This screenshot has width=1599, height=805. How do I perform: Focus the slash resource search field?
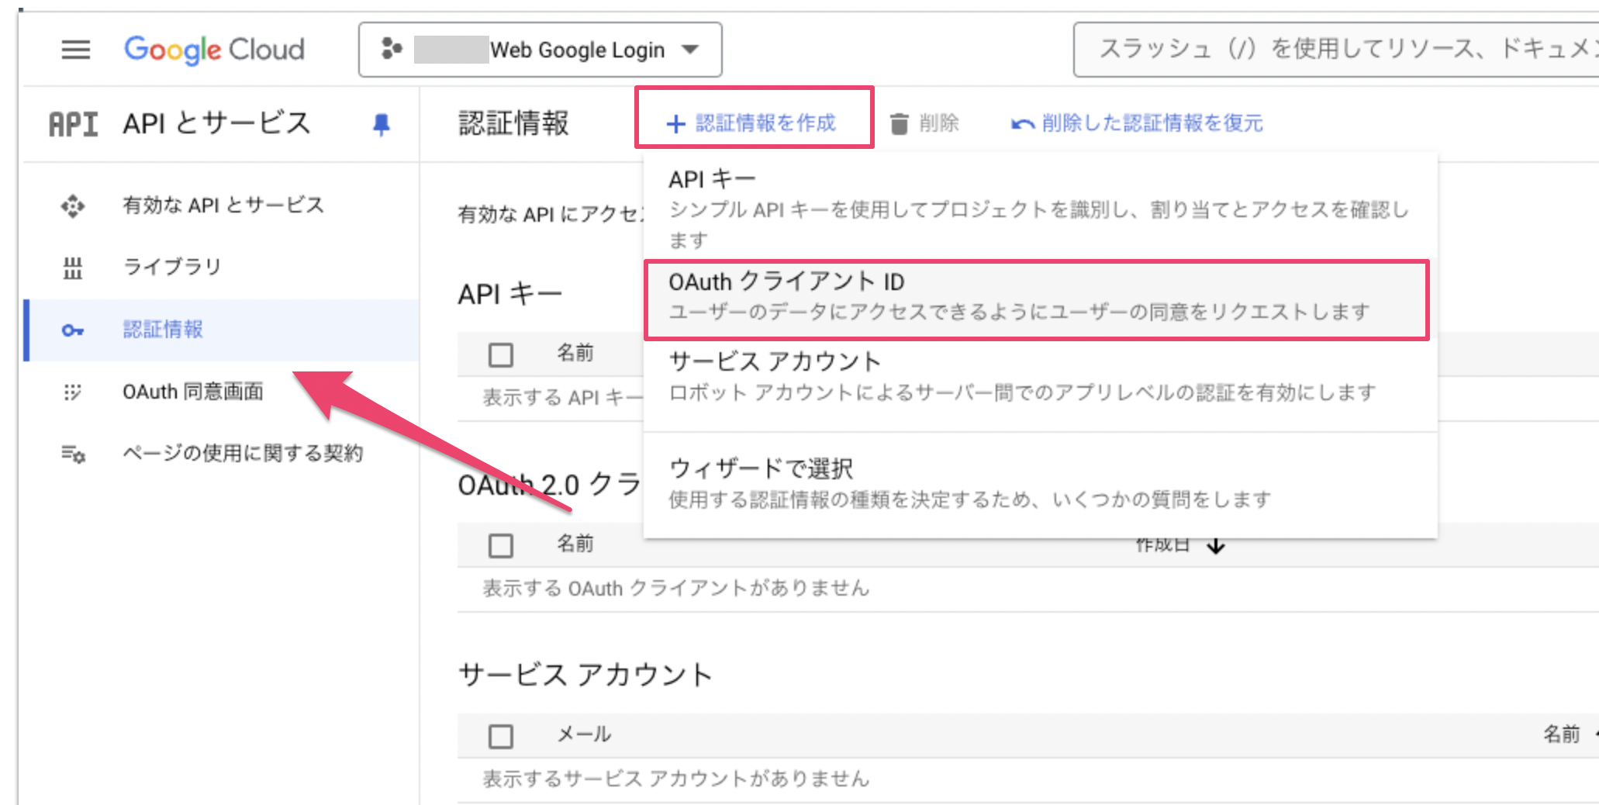point(1335,50)
